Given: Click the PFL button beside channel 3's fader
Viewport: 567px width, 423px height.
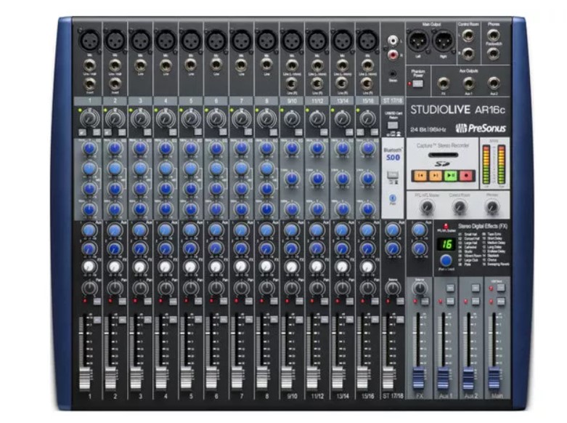Looking at the screenshot, I should click(147, 320).
